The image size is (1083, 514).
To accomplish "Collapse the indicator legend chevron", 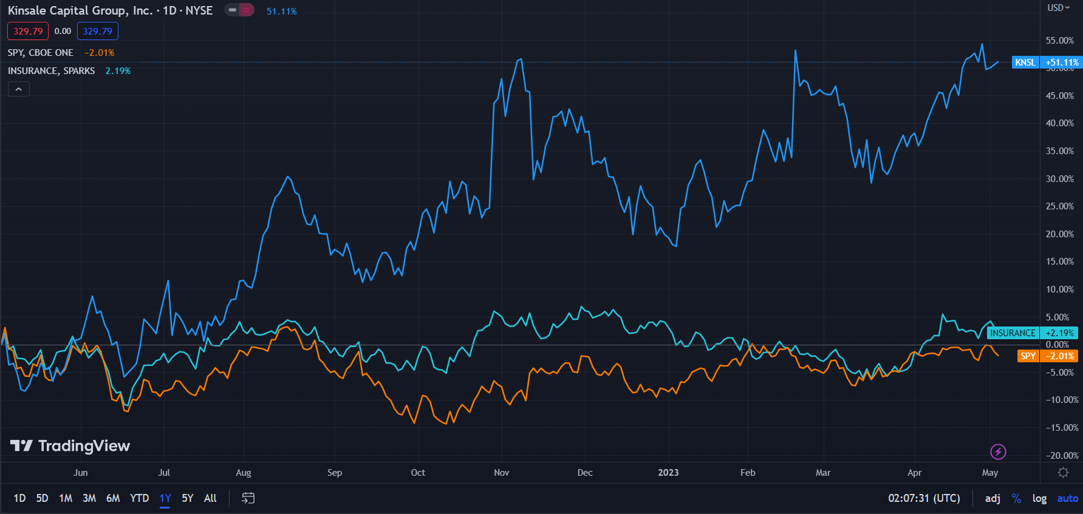I will pyautogui.click(x=19, y=89).
